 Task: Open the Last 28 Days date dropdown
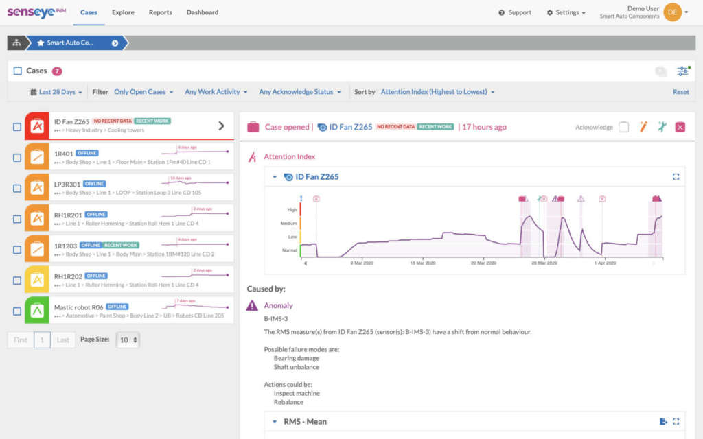pyautogui.click(x=56, y=92)
